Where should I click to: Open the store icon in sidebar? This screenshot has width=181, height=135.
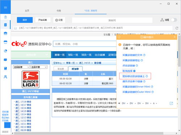click(5, 42)
